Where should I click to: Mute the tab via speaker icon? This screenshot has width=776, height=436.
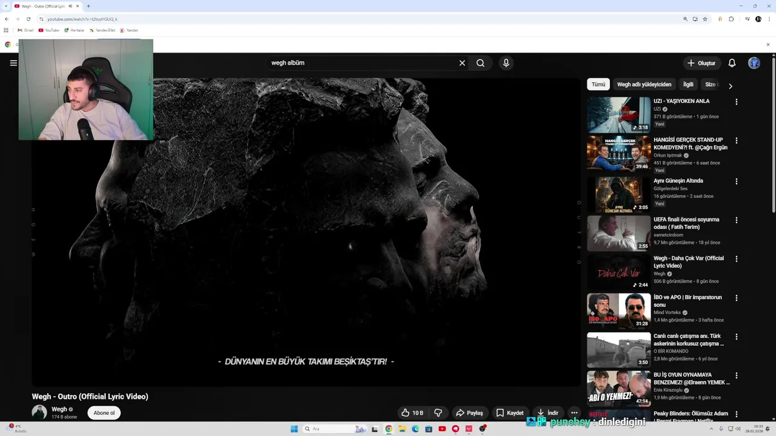coord(70,6)
